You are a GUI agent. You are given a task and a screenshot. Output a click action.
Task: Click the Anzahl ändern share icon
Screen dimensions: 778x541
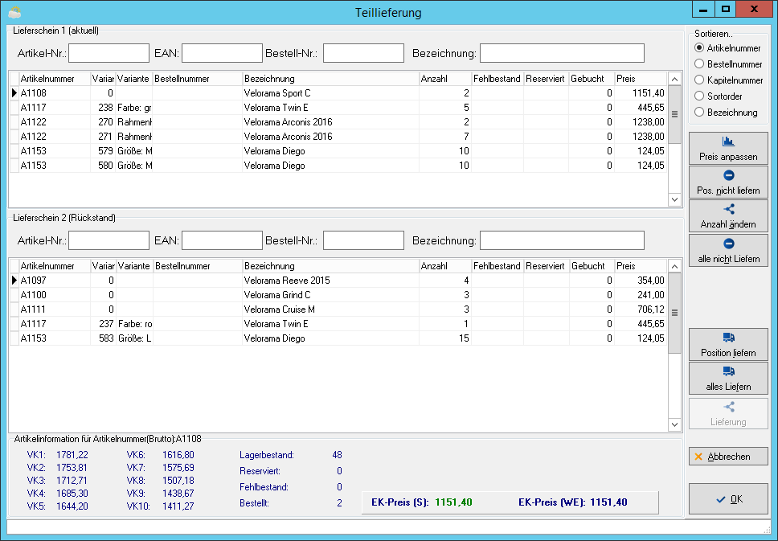728,209
